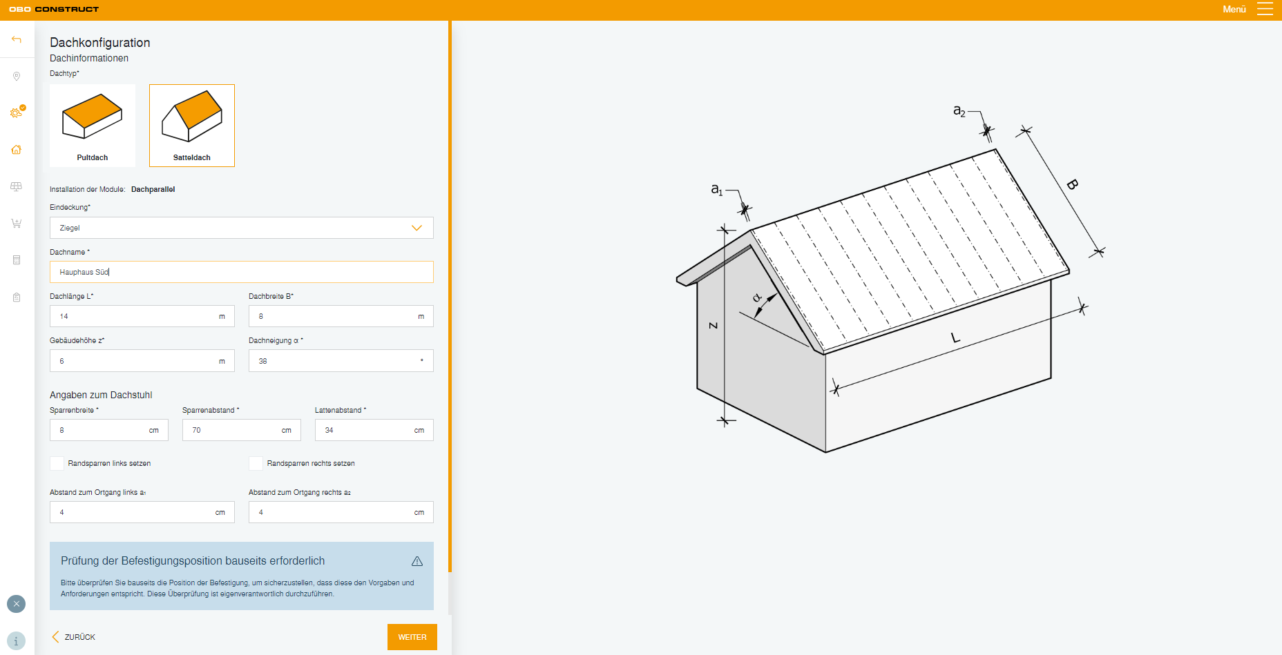Open the calculator step icon
1282x655 pixels.
pyautogui.click(x=17, y=260)
